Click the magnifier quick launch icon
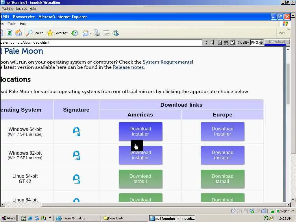This screenshot has height=222, width=296. (x=44, y=219)
